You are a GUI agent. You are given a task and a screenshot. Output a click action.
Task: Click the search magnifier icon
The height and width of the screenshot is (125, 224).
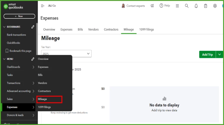click(187, 6)
